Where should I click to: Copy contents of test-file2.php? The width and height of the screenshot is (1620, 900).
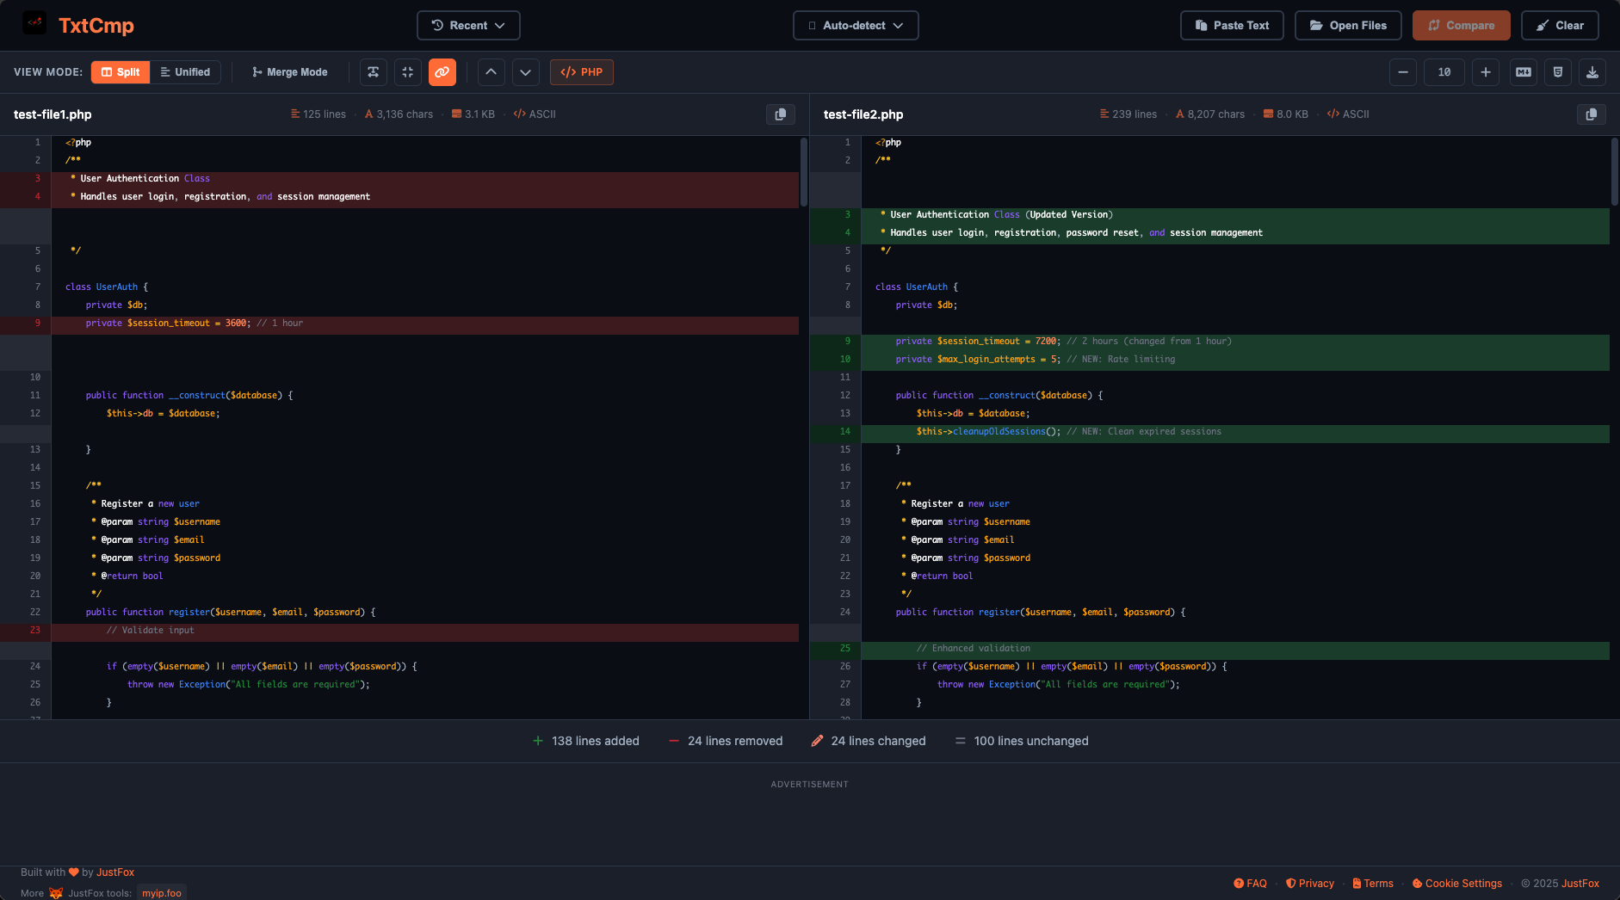[1590, 114]
